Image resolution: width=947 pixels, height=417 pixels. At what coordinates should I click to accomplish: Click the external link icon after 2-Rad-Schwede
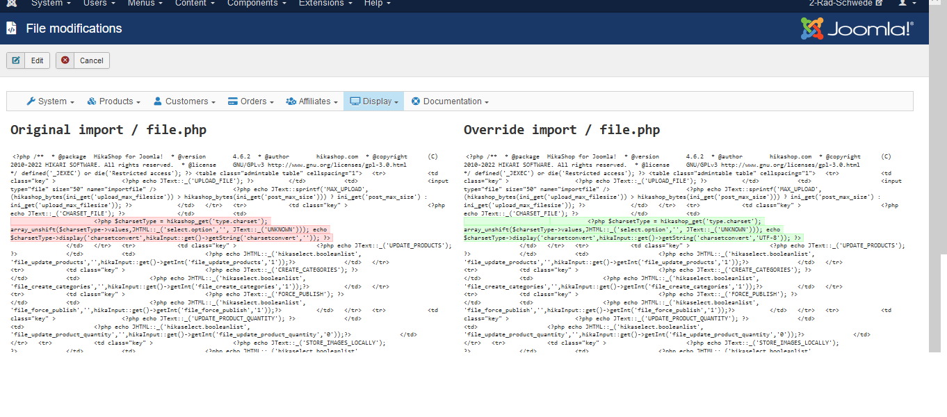click(x=879, y=3)
